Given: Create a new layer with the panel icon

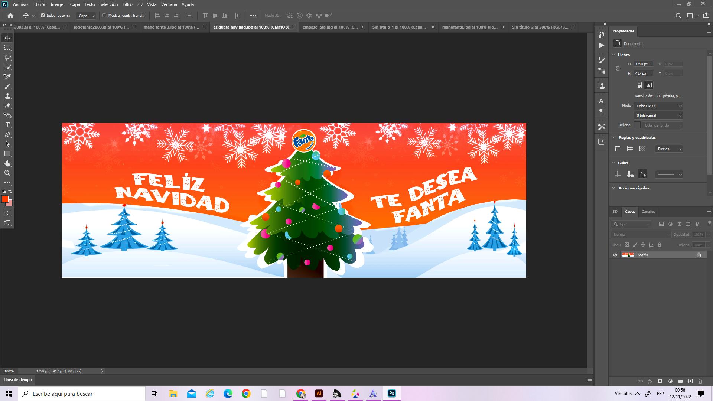Looking at the screenshot, I should point(690,381).
